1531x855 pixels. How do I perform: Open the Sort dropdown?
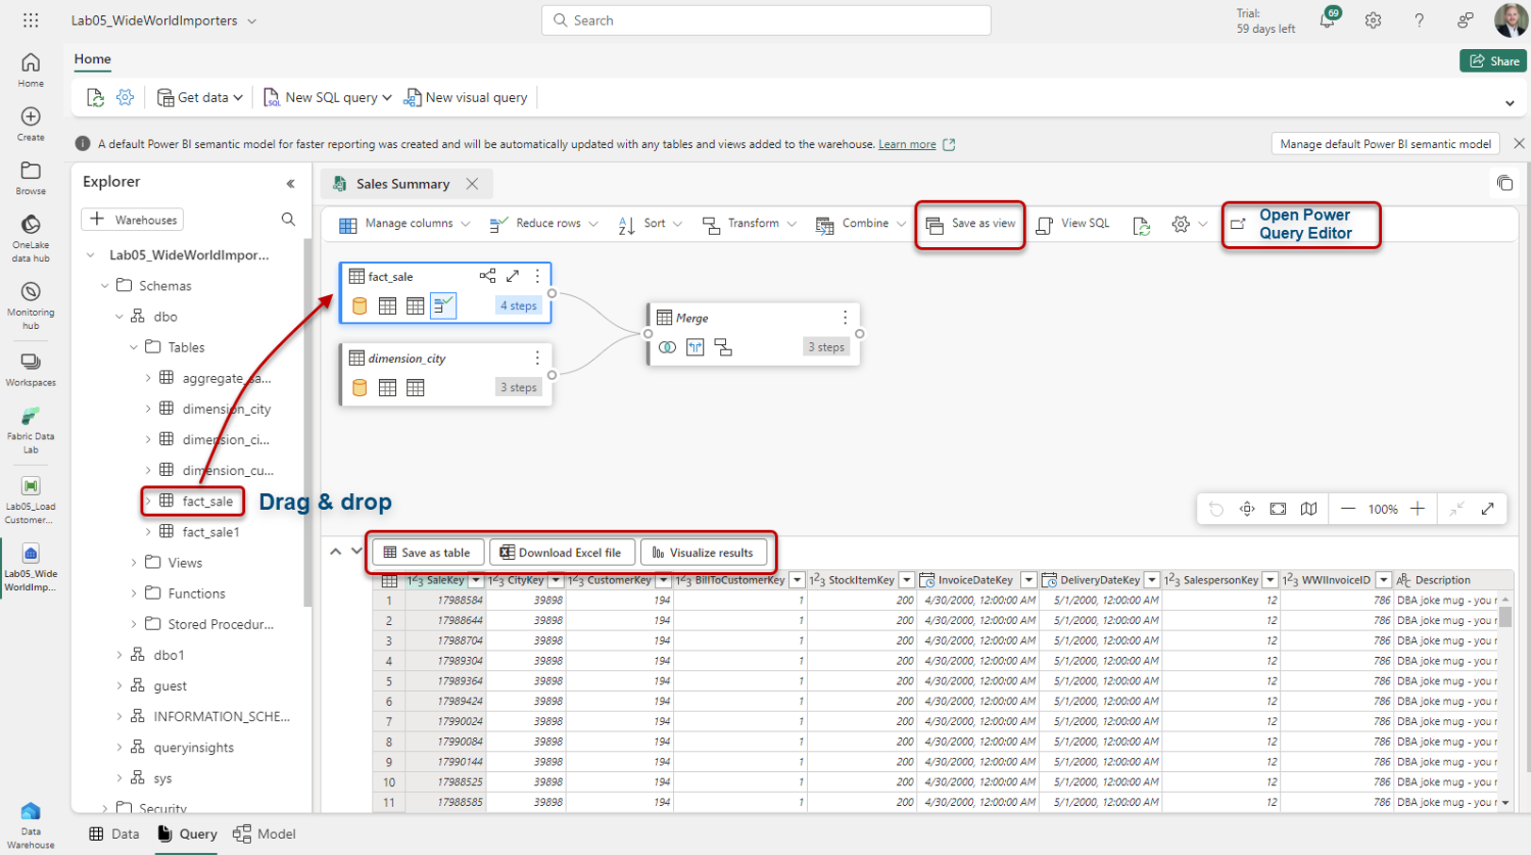click(x=650, y=224)
